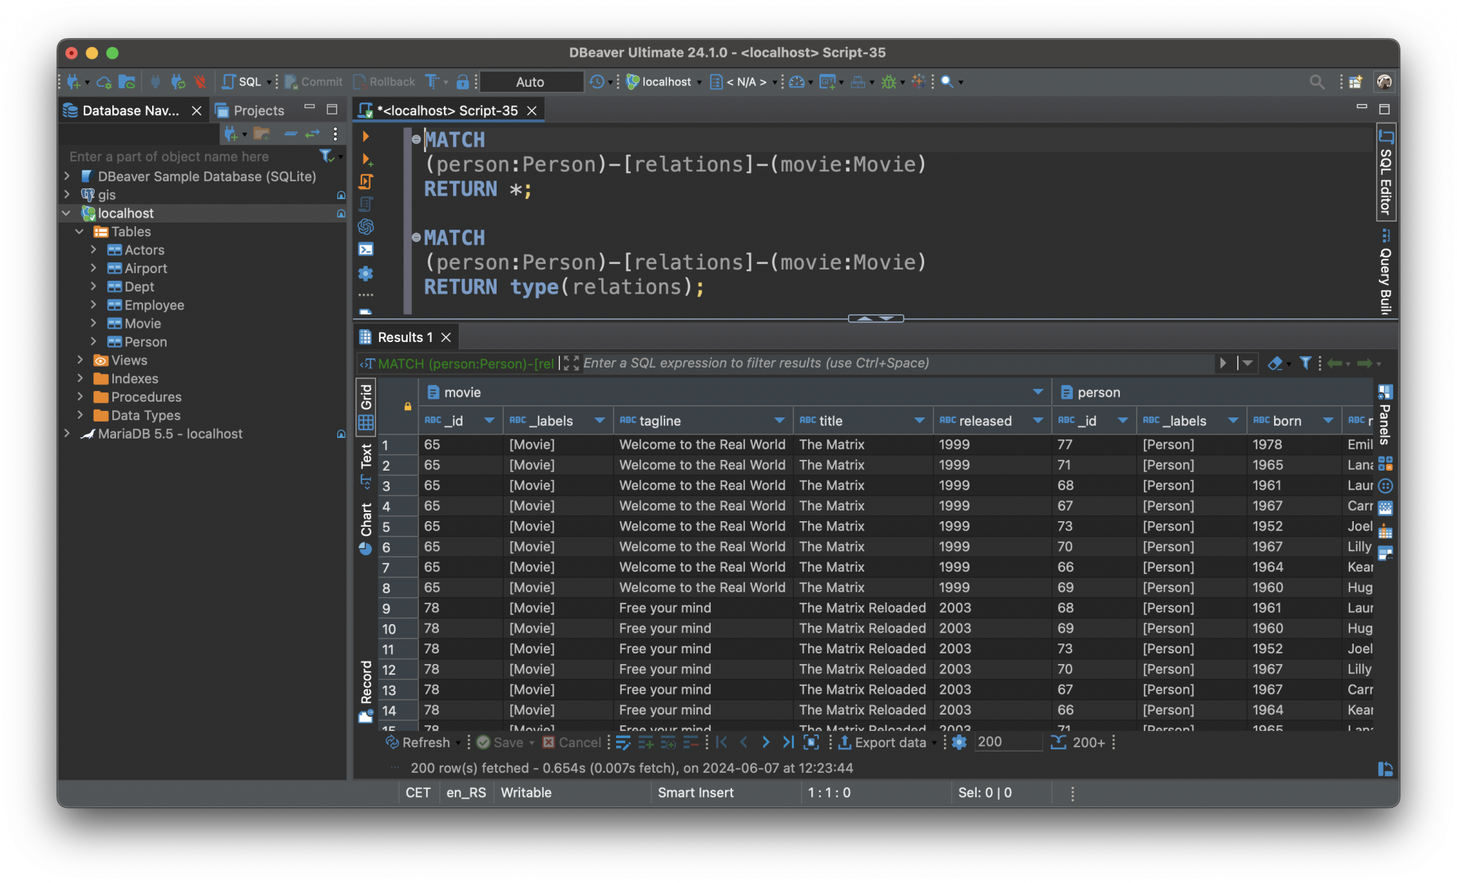This screenshot has width=1457, height=883.
Task: Select the Results 1 tab
Action: [406, 336]
